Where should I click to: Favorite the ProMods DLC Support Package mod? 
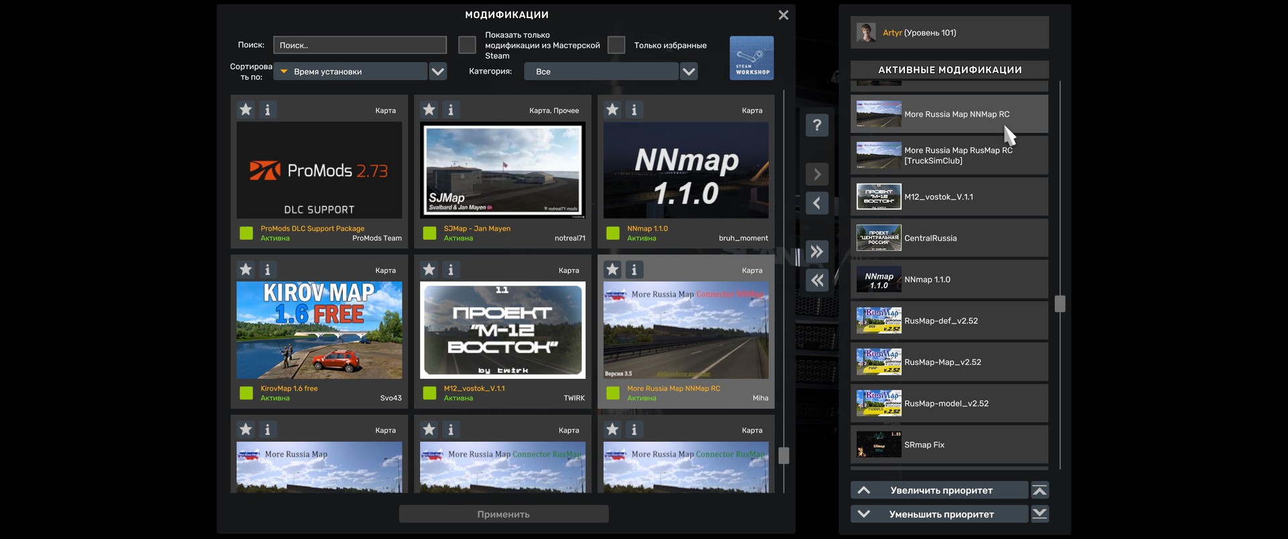[246, 109]
